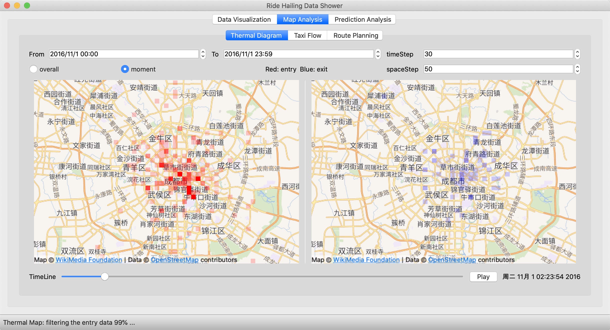Open the Route Planning sub-tab
610x330 pixels.
(355, 35)
